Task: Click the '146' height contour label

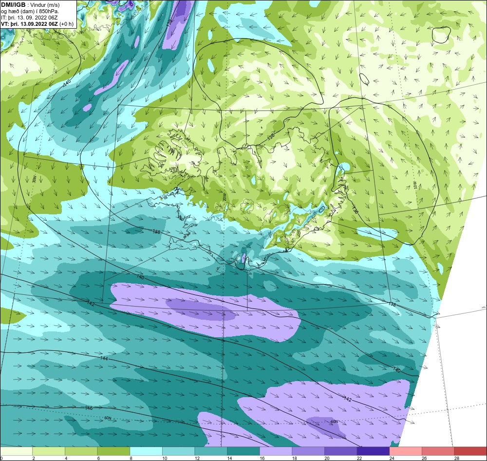Action: click(89, 408)
